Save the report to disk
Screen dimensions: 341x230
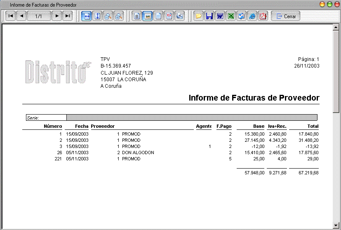pyautogui.click(x=209, y=16)
